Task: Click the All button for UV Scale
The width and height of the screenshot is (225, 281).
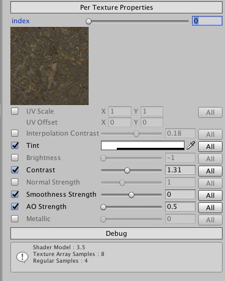Action: pyautogui.click(x=210, y=112)
